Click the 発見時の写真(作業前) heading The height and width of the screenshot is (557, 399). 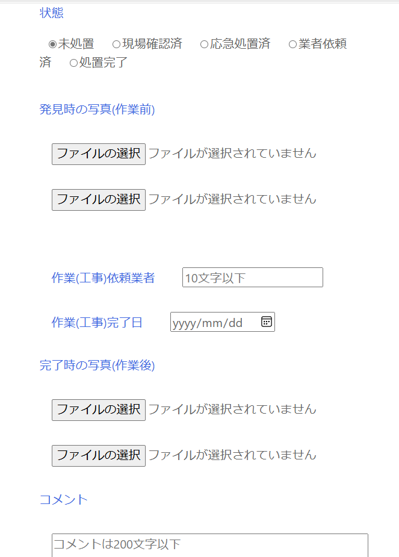tap(97, 110)
